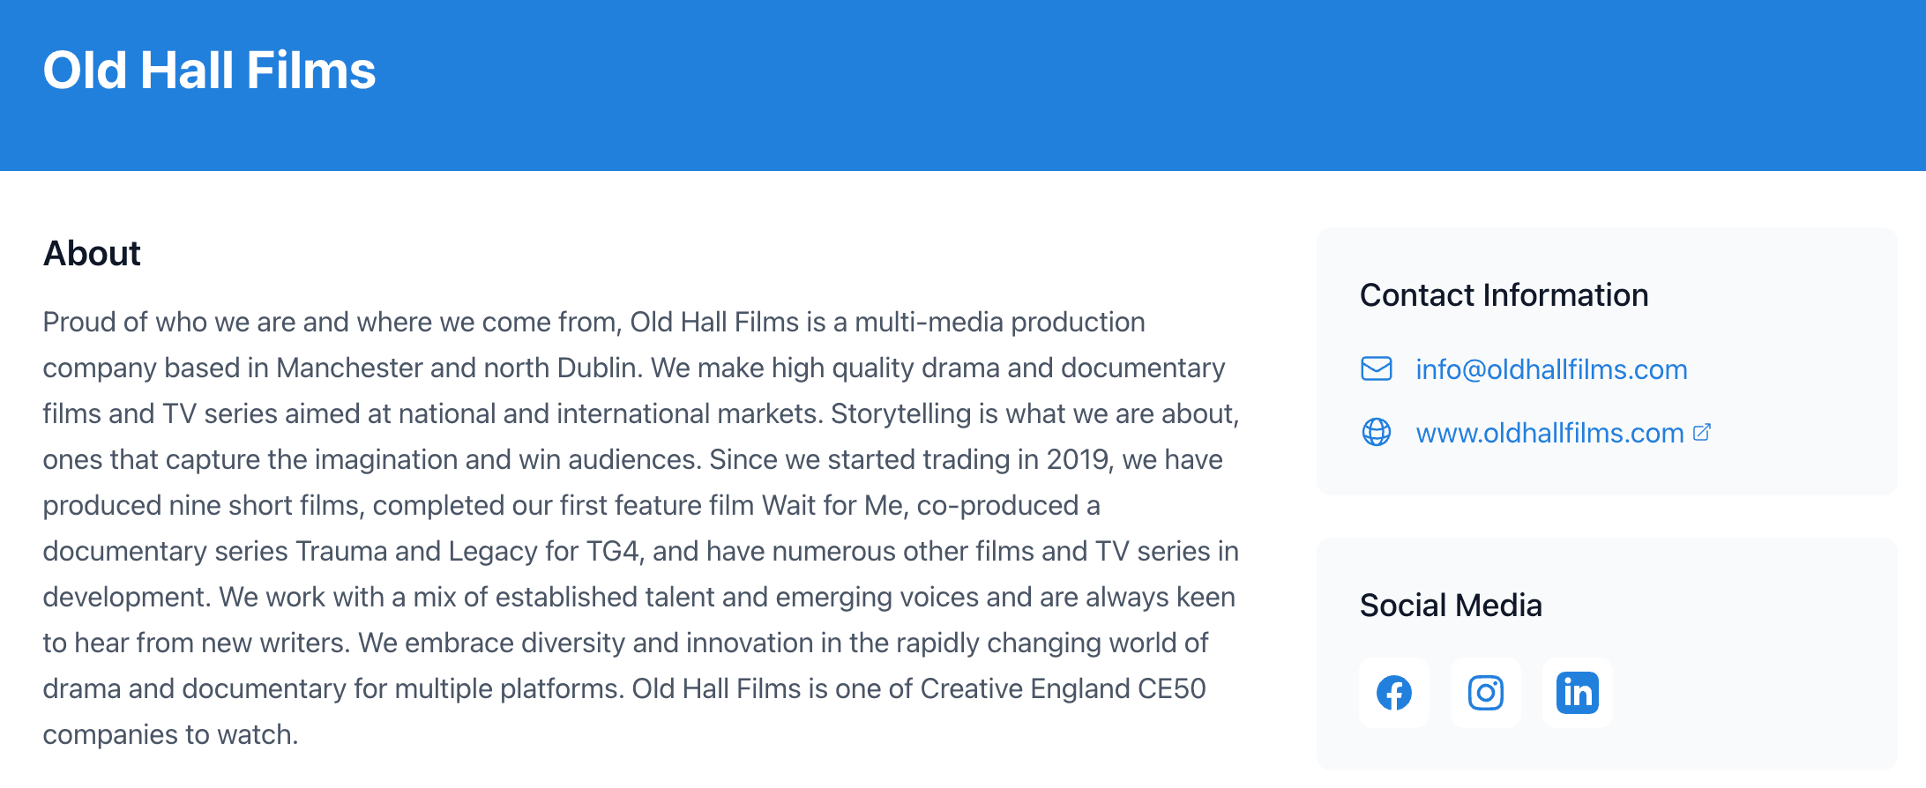The height and width of the screenshot is (788, 1926).
Task: Open the Instagram profile icon
Action: pyautogui.click(x=1485, y=693)
